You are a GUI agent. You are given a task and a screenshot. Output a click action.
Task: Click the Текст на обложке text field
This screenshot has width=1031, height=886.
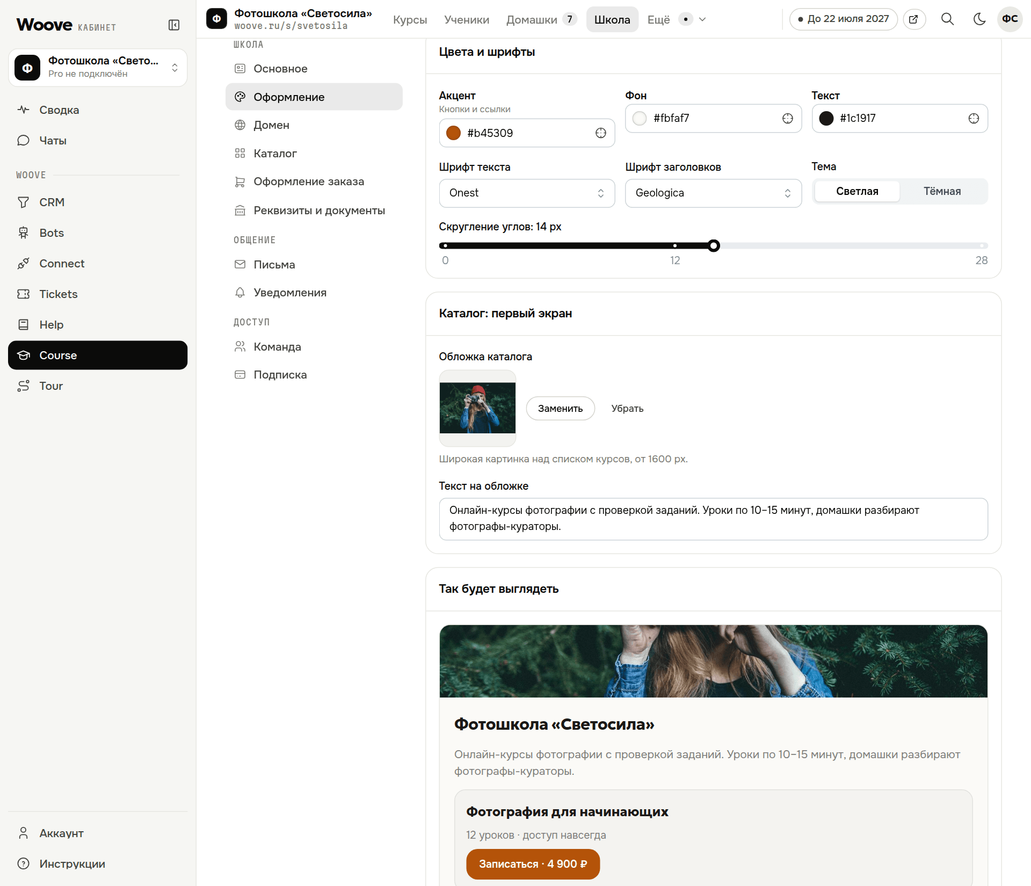point(713,519)
